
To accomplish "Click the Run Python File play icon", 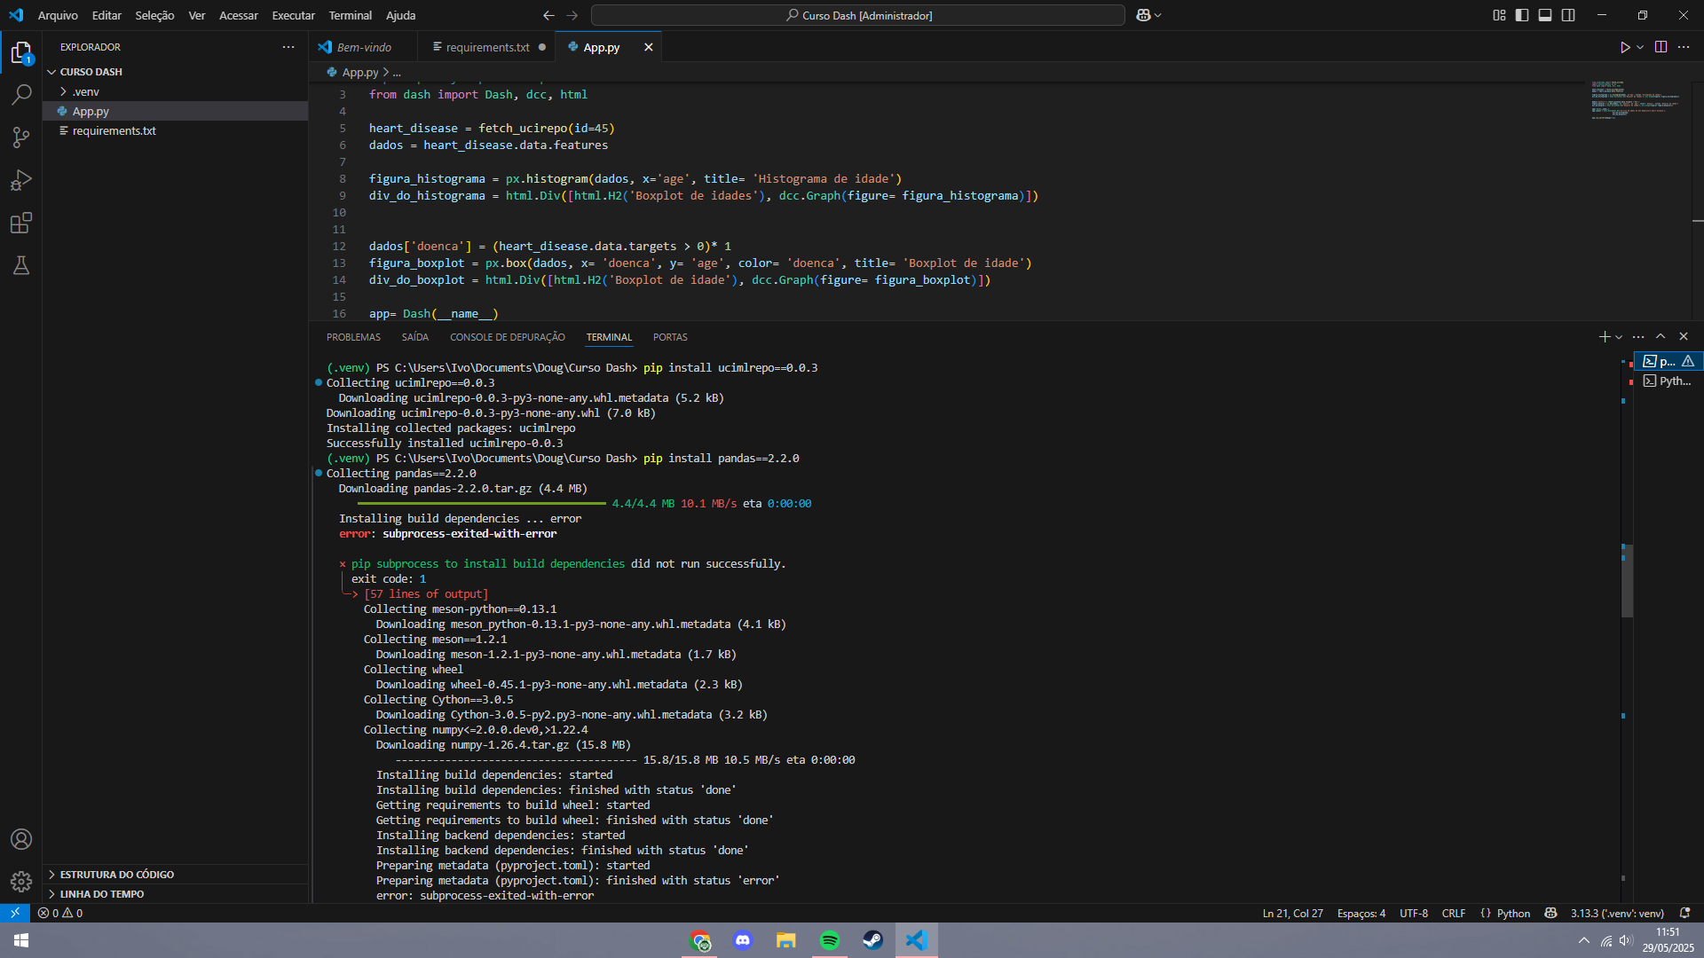I will [1625, 47].
